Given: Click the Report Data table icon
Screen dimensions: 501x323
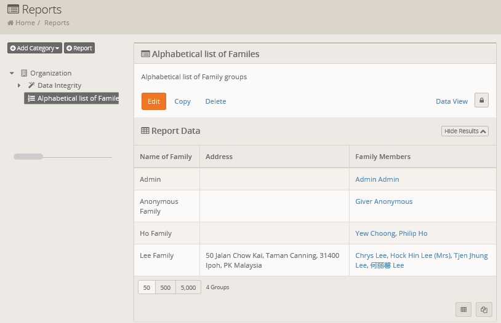Looking at the screenshot, I should 145,131.
